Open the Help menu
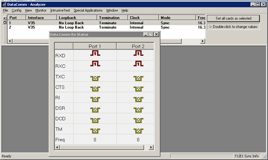 point(125,10)
